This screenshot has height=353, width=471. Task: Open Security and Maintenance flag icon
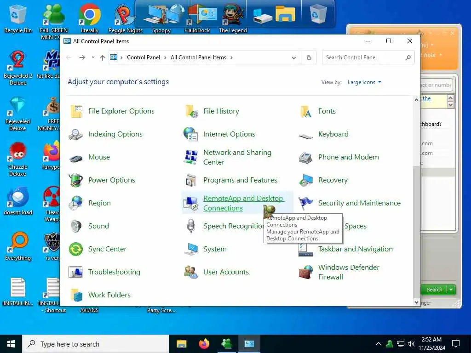tap(306, 203)
